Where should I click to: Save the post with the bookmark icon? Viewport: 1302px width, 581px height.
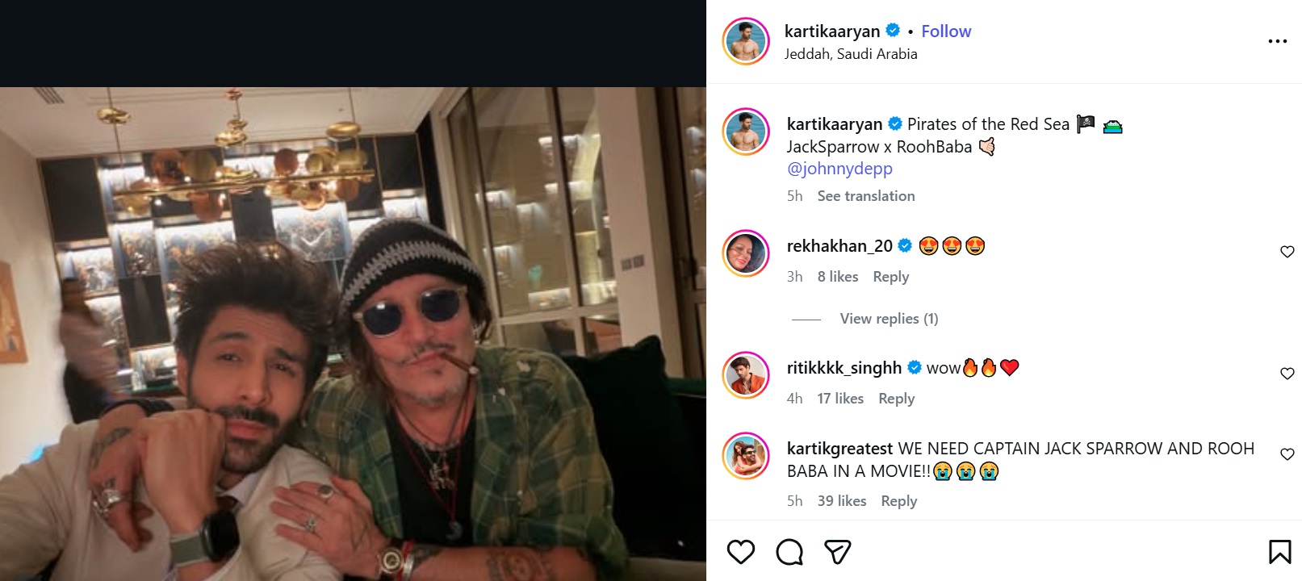click(x=1279, y=552)
